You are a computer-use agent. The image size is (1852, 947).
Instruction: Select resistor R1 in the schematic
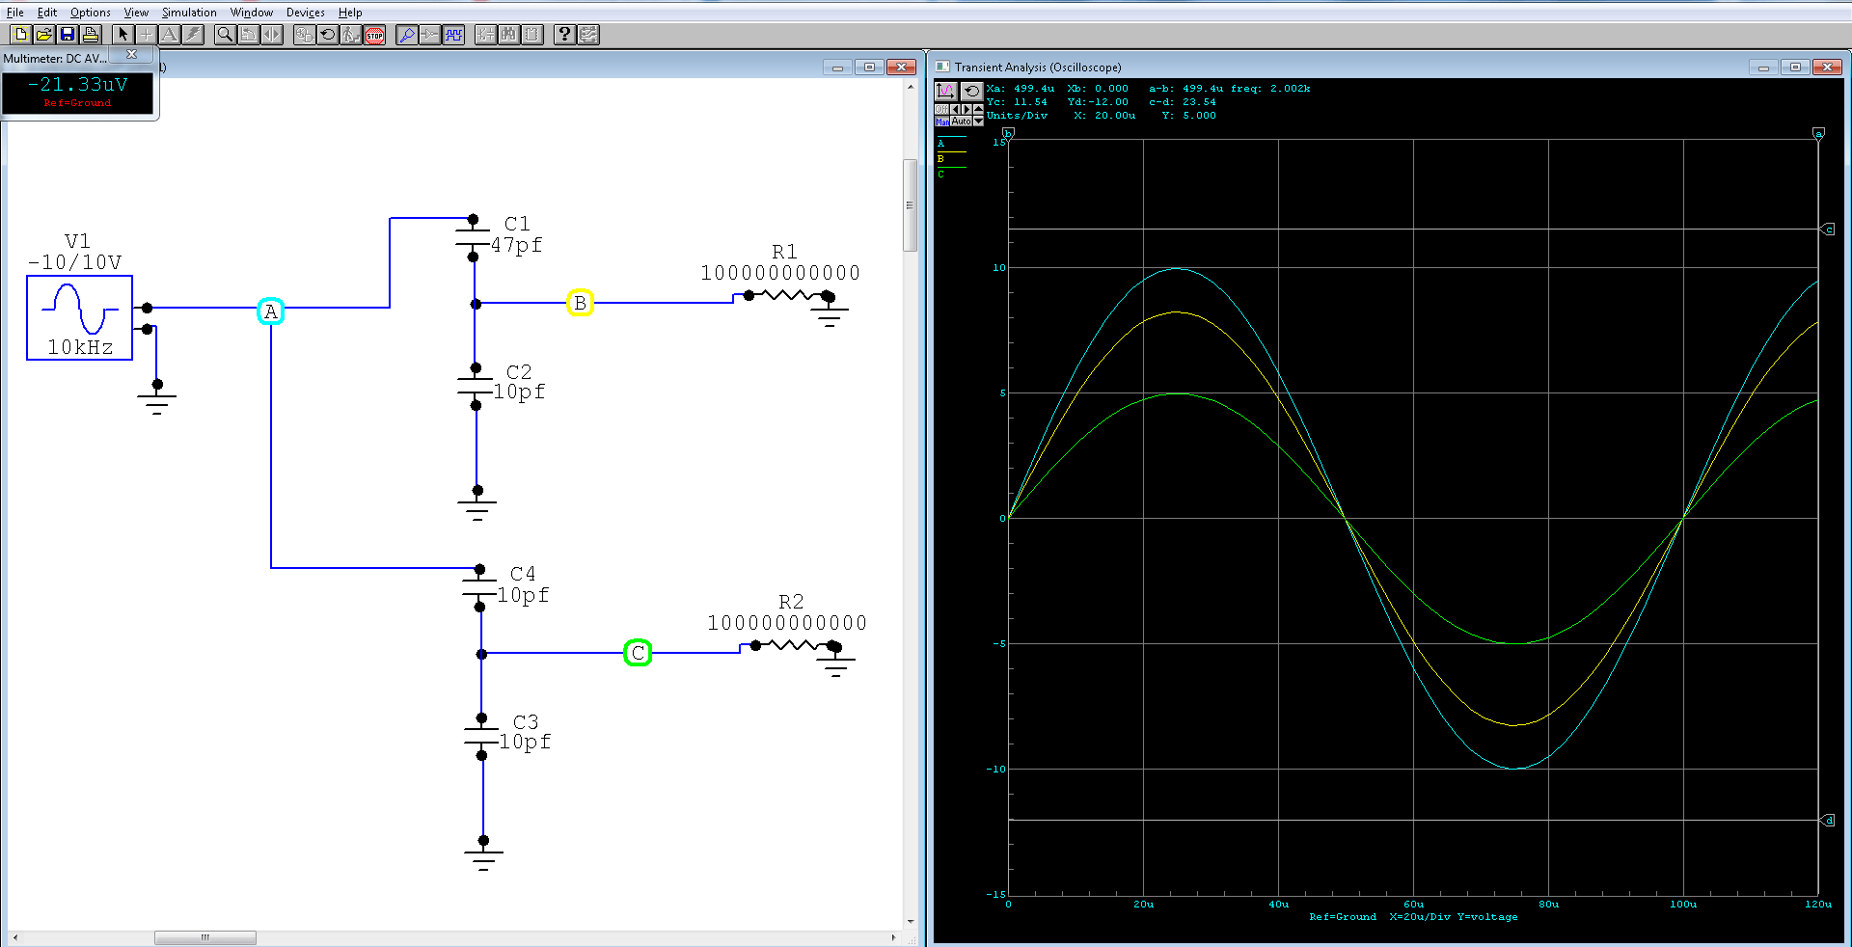(788, 295)
